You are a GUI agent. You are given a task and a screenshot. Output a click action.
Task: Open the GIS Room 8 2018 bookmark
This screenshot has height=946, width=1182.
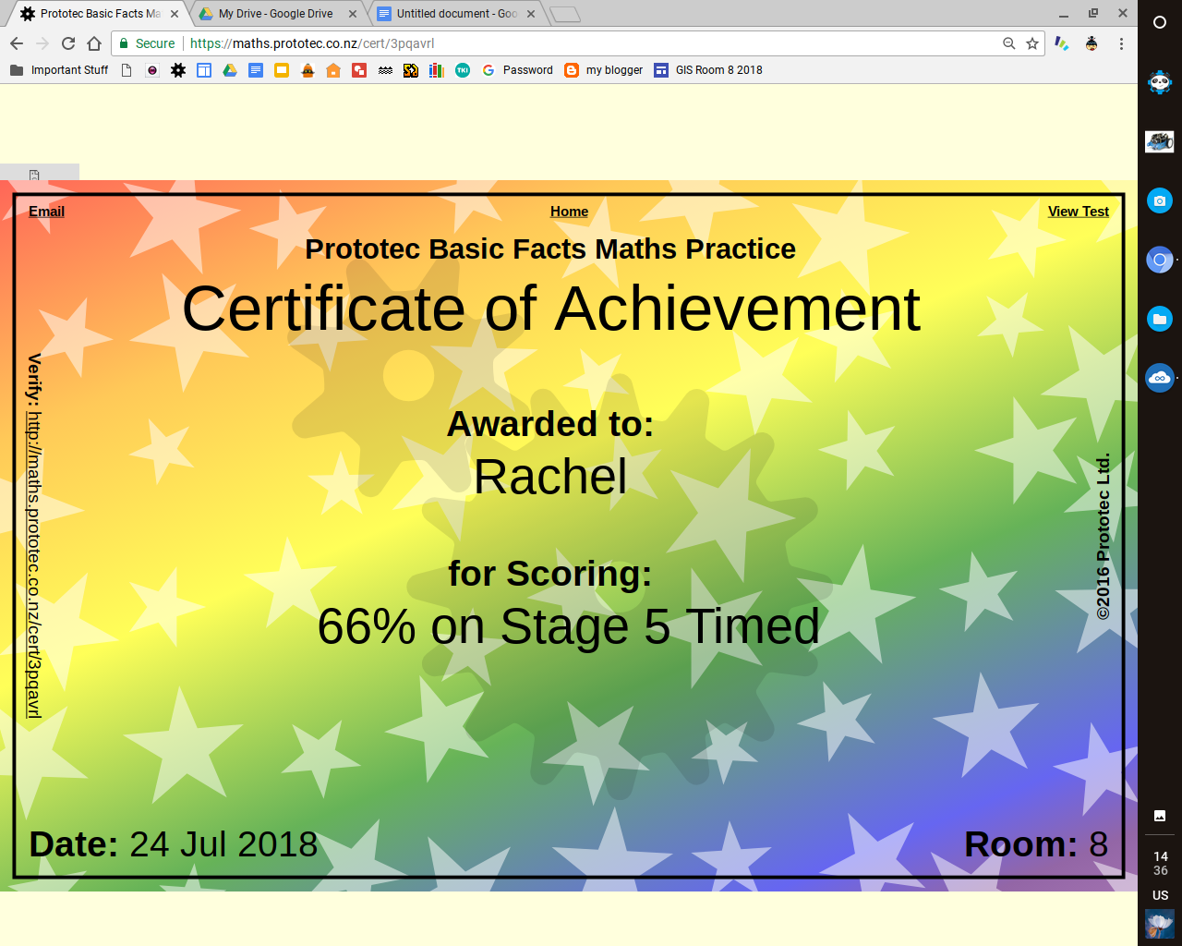click(708, 70)
